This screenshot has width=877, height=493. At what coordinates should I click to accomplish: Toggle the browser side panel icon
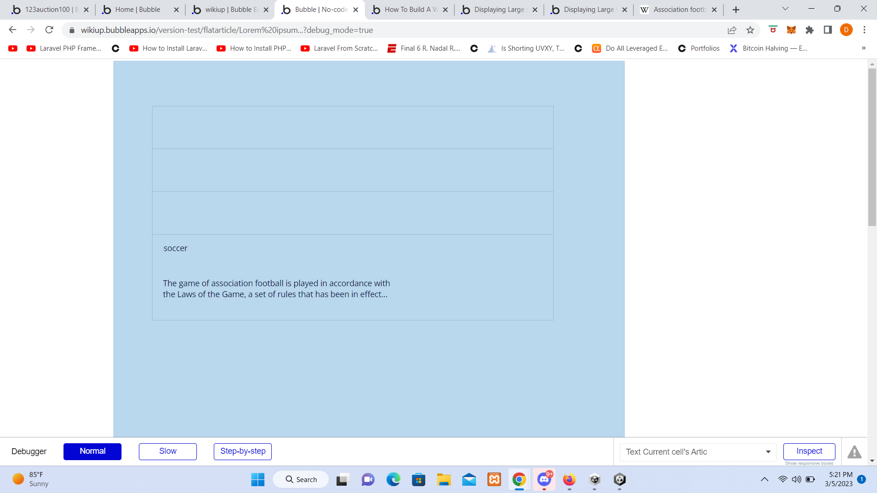[828, 30]
